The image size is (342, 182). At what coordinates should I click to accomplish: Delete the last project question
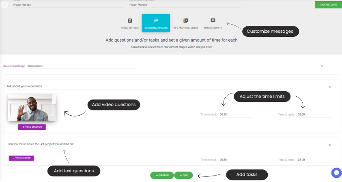point(330,145)
